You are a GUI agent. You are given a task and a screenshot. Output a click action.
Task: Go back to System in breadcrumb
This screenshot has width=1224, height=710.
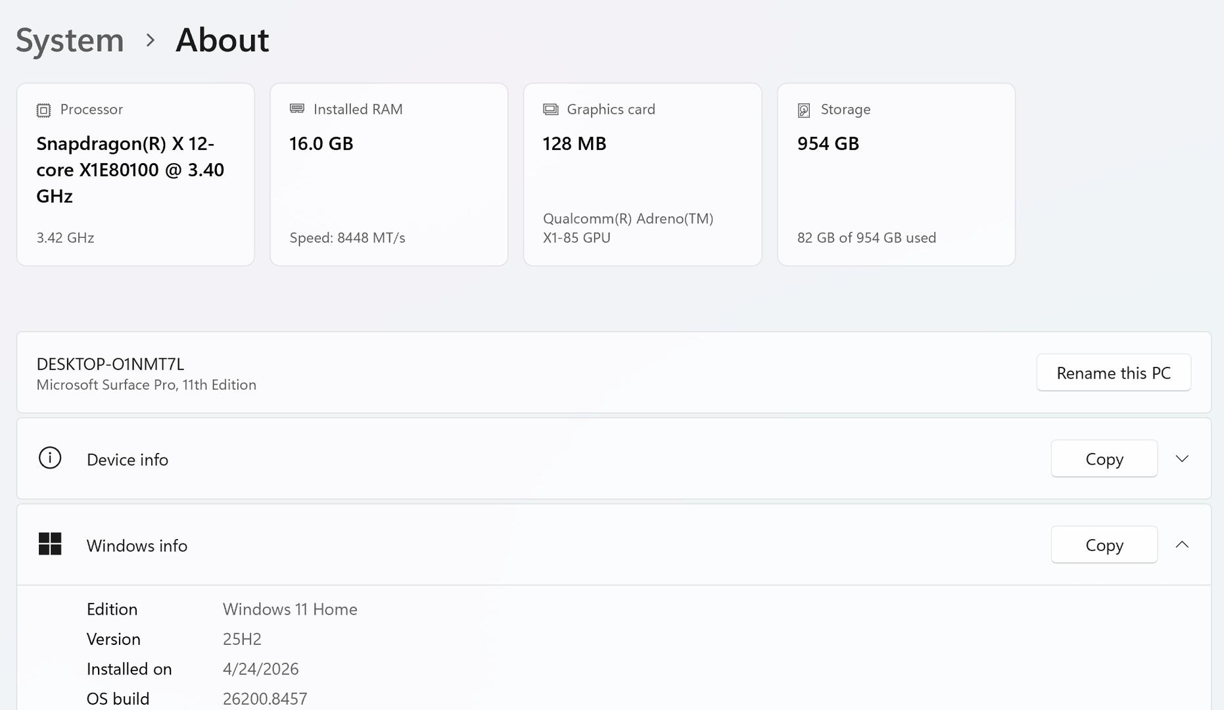[x=70, y=40]
